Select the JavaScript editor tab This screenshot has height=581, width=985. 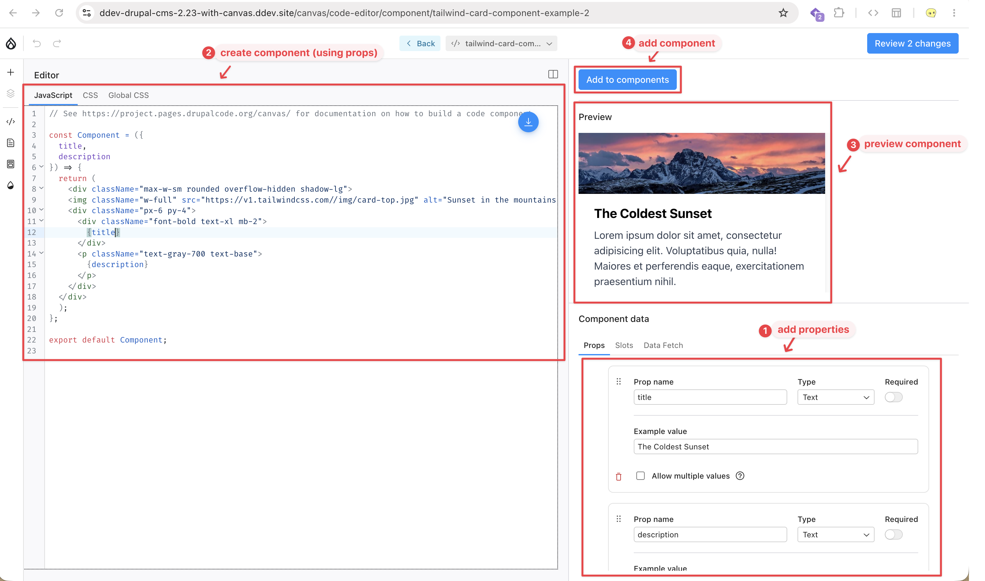[53, 95]
